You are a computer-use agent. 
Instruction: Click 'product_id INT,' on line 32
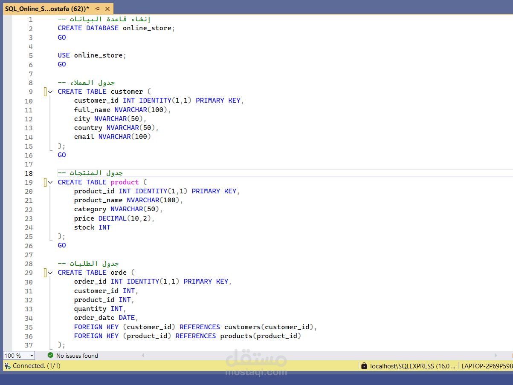[x=104, y=300]
